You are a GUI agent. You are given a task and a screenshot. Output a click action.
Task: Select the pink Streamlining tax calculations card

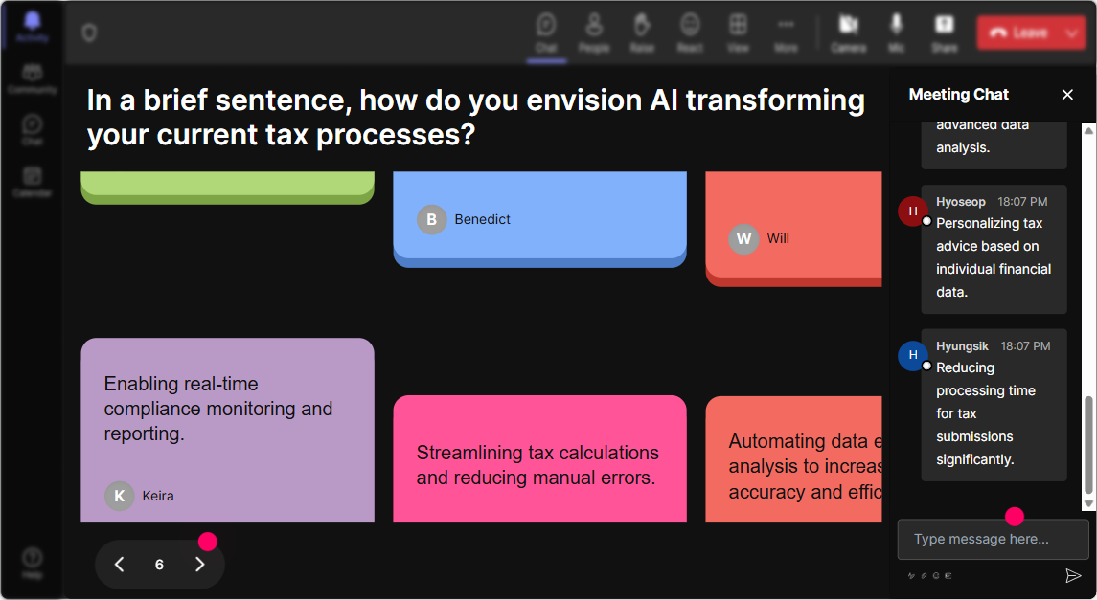(x=539, y=459)
